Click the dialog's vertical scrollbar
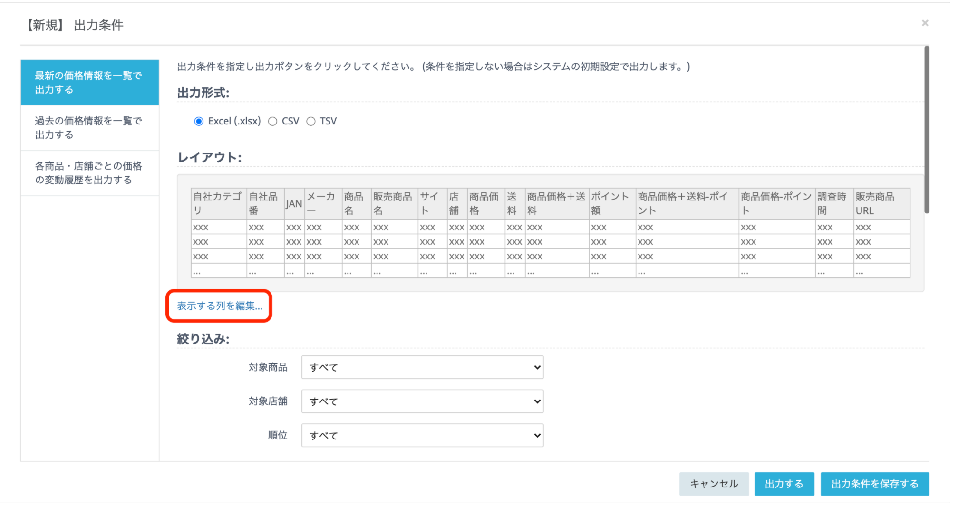This screenshot has width=958, height=506. pyautogui.click(x=926, y=129)
